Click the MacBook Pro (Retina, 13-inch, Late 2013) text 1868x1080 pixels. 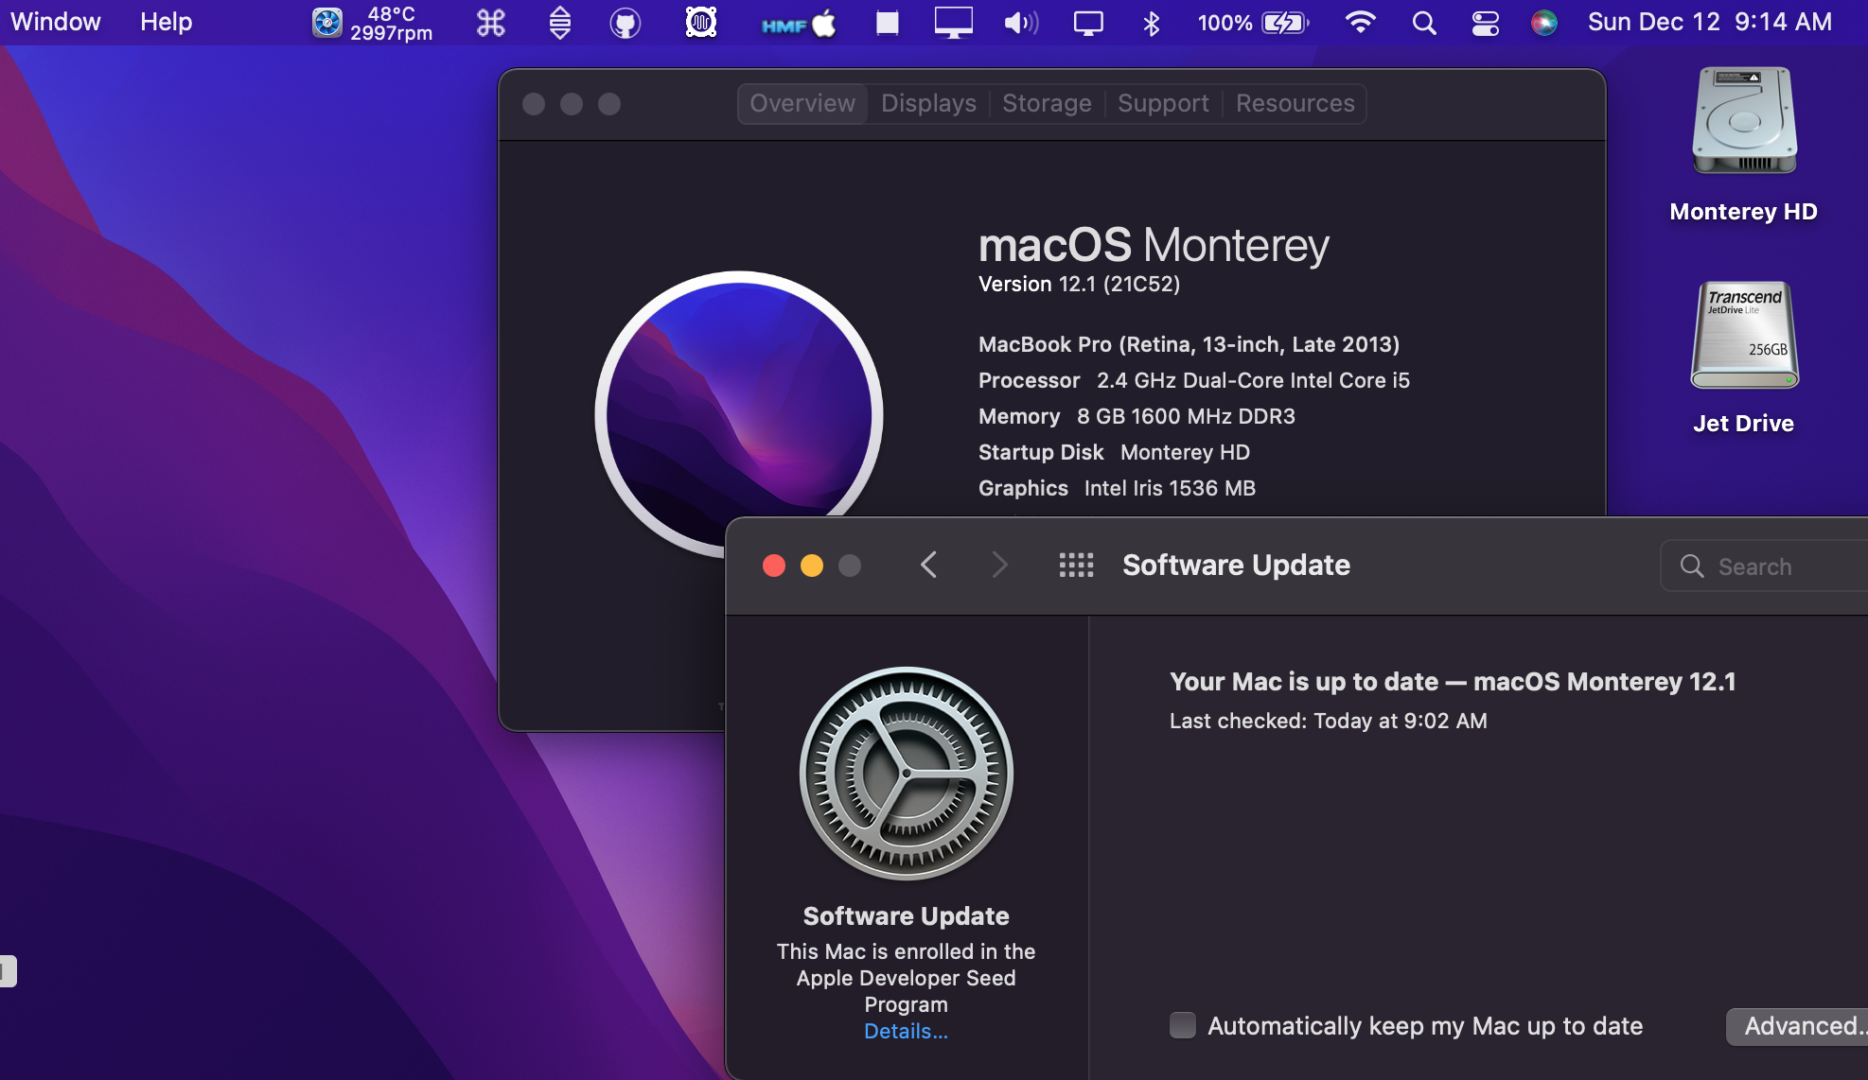pyautogui.click(x=1189, y=344)
